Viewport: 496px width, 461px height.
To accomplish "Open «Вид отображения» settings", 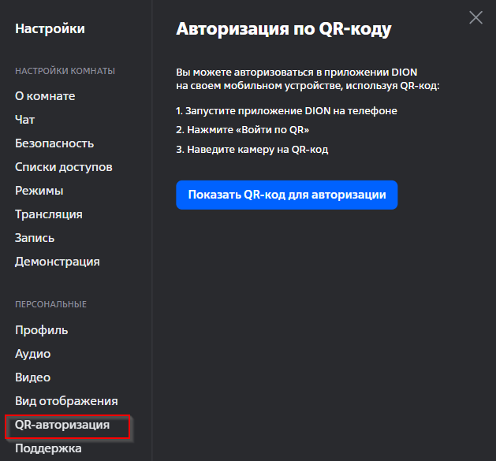I will pyautogui.click(x=66, y=401).
